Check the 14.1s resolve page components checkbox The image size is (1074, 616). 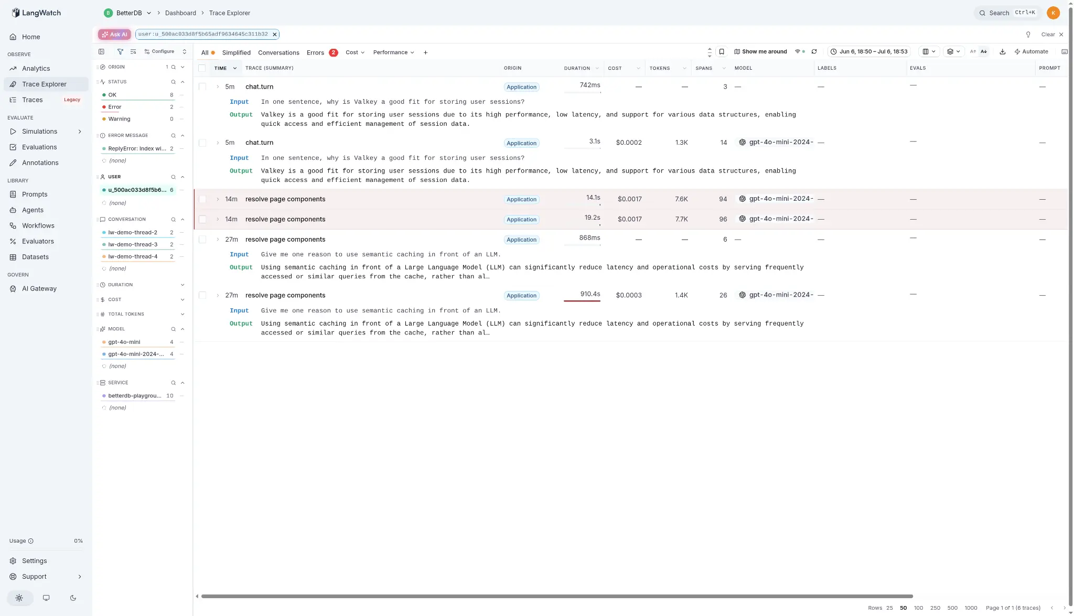(x=202, y=199)
